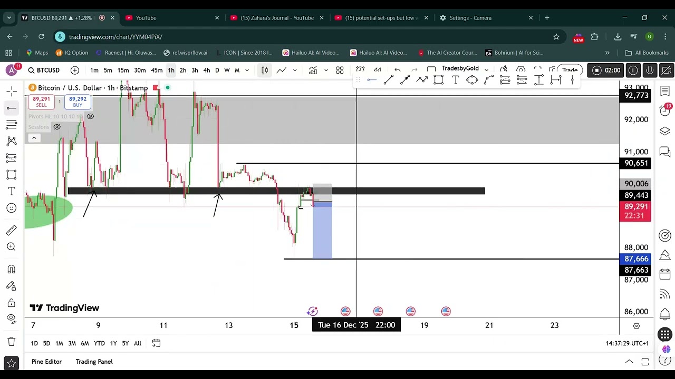The width and height of the screenshot is (675, 379).
Task: Select vertical line tool in floating toolbar
Action: point(572,80)
